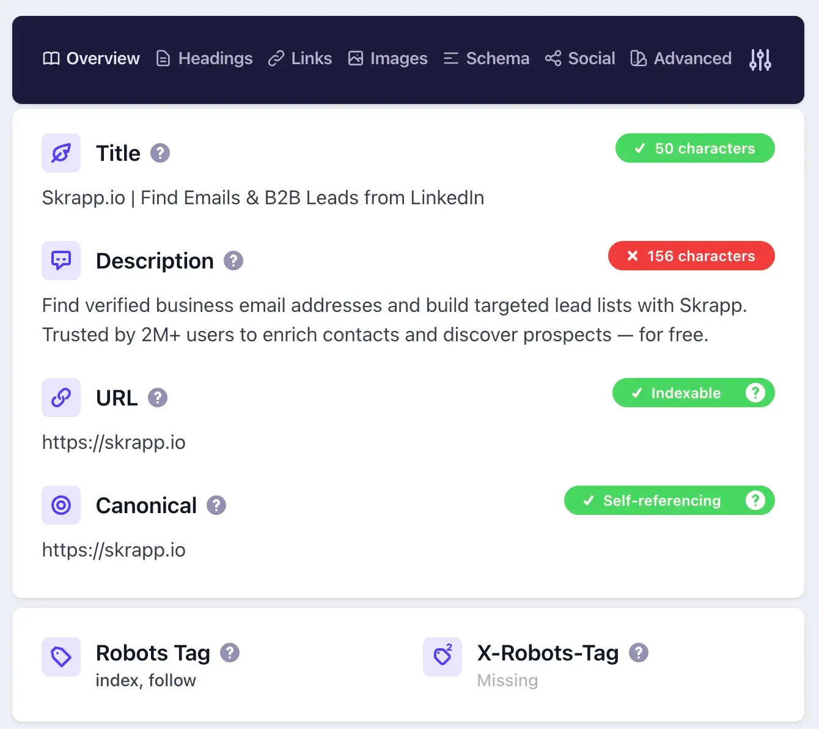Open the Canonical help question mark
Screen dimensions: 819x729
click(x=215, y=505)
